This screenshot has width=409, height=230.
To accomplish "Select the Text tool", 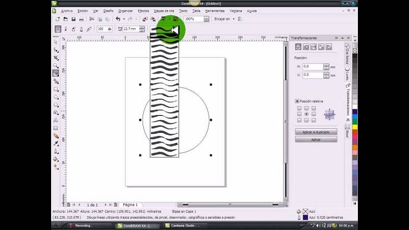I will [56, 120].
